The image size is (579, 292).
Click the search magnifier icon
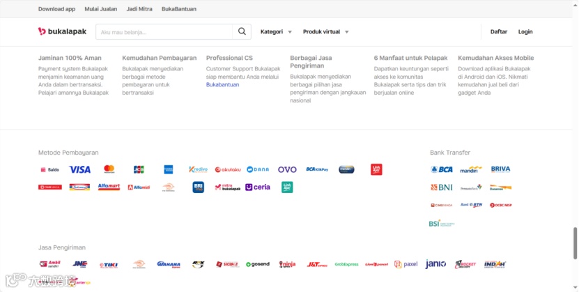click(x=242, y=31)
